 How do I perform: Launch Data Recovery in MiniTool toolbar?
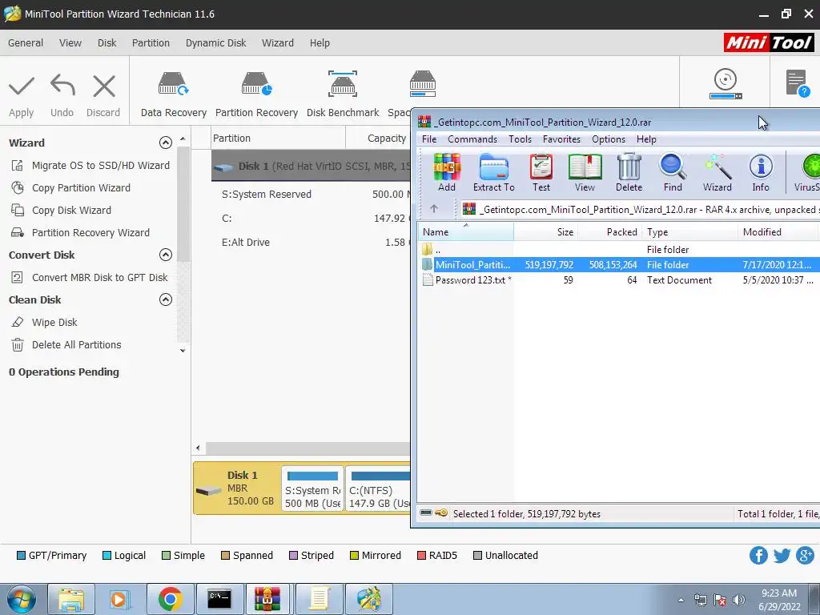(174, 95)
